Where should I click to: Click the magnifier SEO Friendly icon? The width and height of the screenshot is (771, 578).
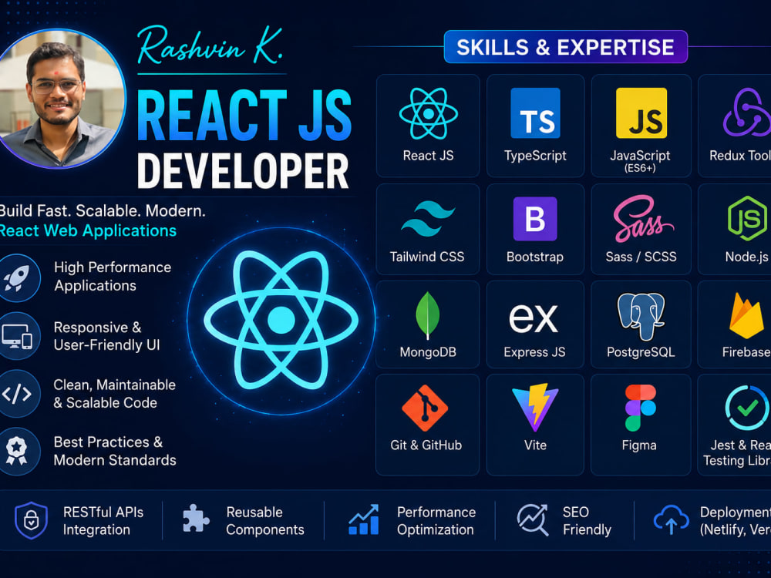point(533,519)
